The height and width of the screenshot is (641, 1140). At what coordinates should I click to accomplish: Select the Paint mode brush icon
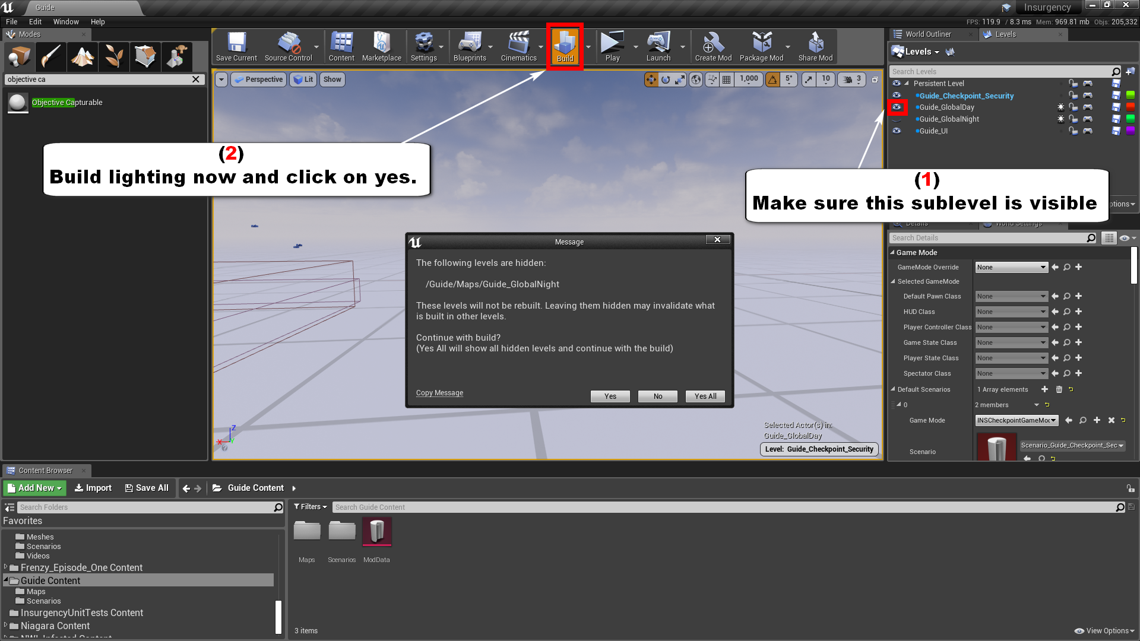[x=50, y=57]
